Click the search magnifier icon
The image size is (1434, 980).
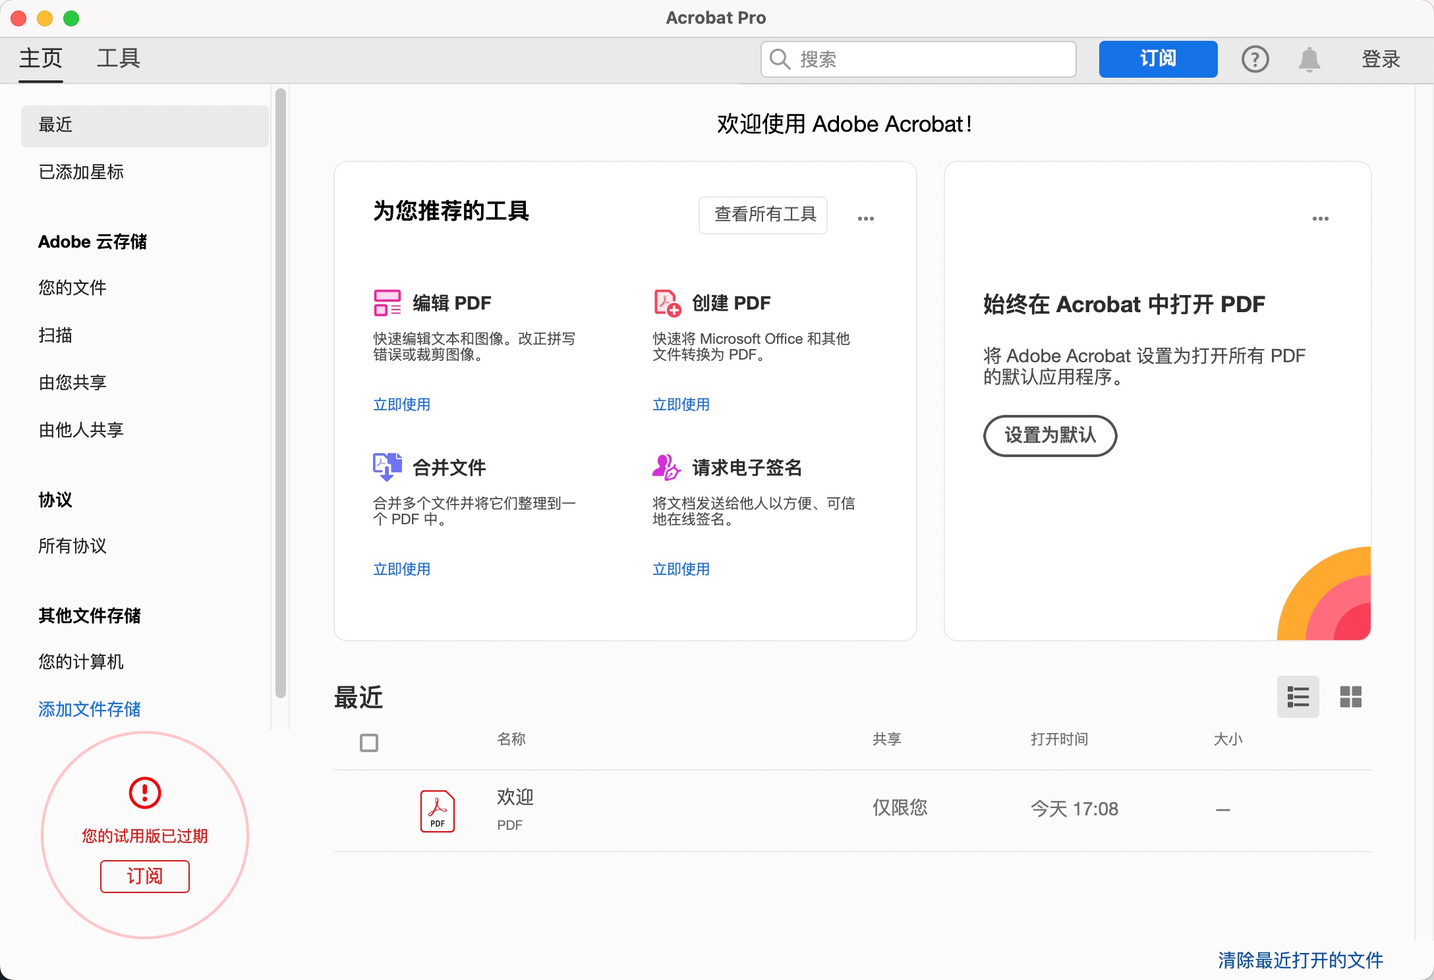click(x=780, y=59)
